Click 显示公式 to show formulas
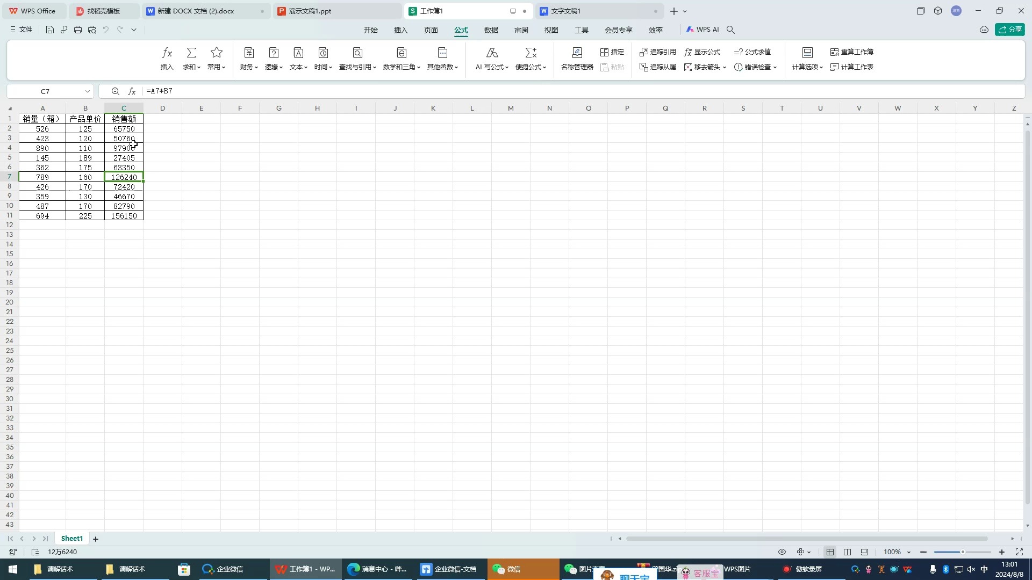1032x580 pixels. [x=702, y=52]
